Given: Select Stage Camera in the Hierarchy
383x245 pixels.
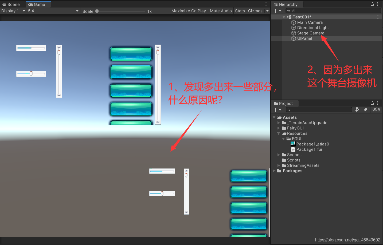Looking at the screenshot, I should (310, 33).
